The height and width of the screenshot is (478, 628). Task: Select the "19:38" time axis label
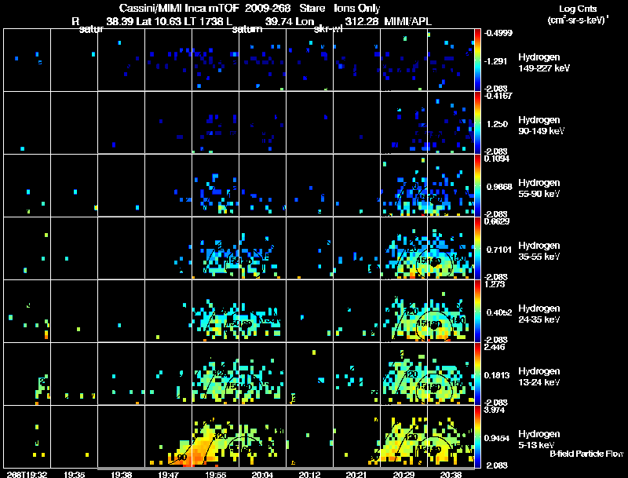click(x=122, y=474)
